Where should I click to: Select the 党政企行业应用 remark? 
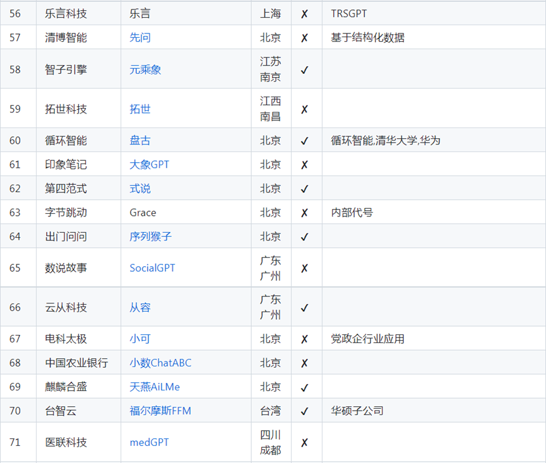[x=368, y=339]
